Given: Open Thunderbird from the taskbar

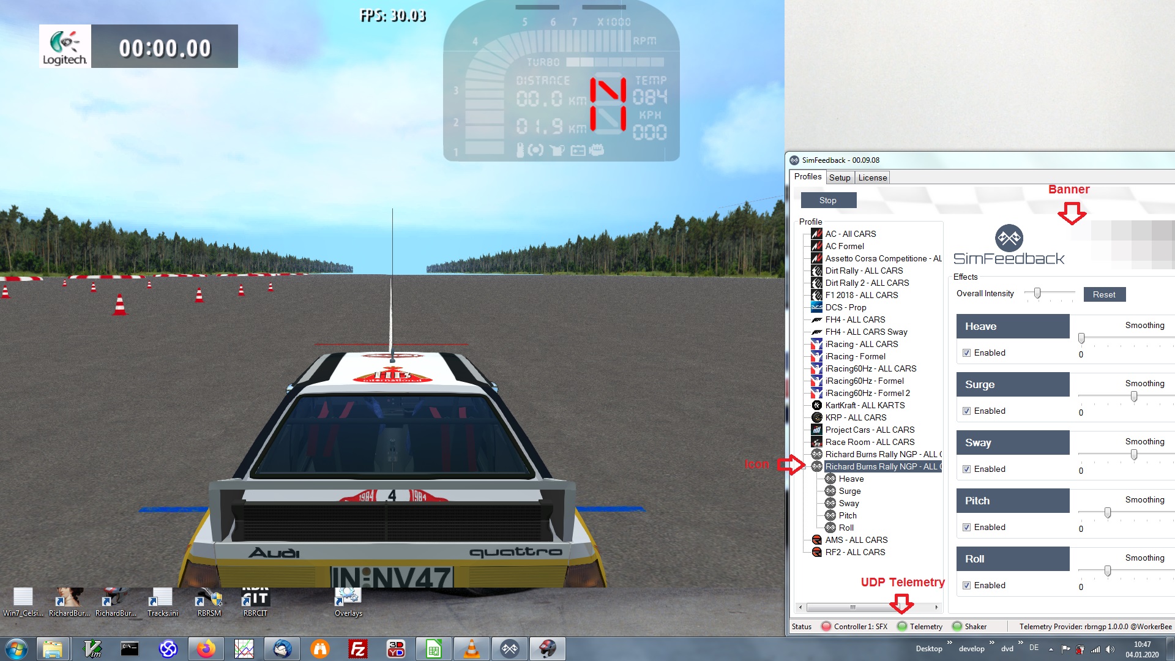Looking at the screenshot, I should click(282, 649).
